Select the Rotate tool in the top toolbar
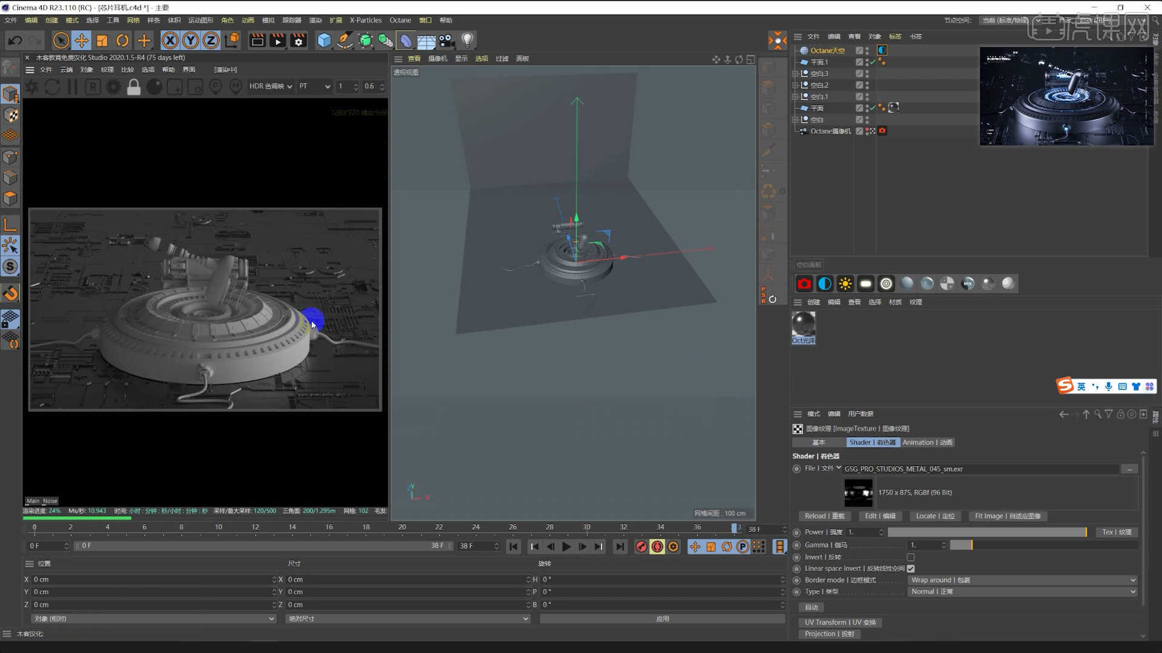This screenshot has height=653, width=1162. (123, 40)
